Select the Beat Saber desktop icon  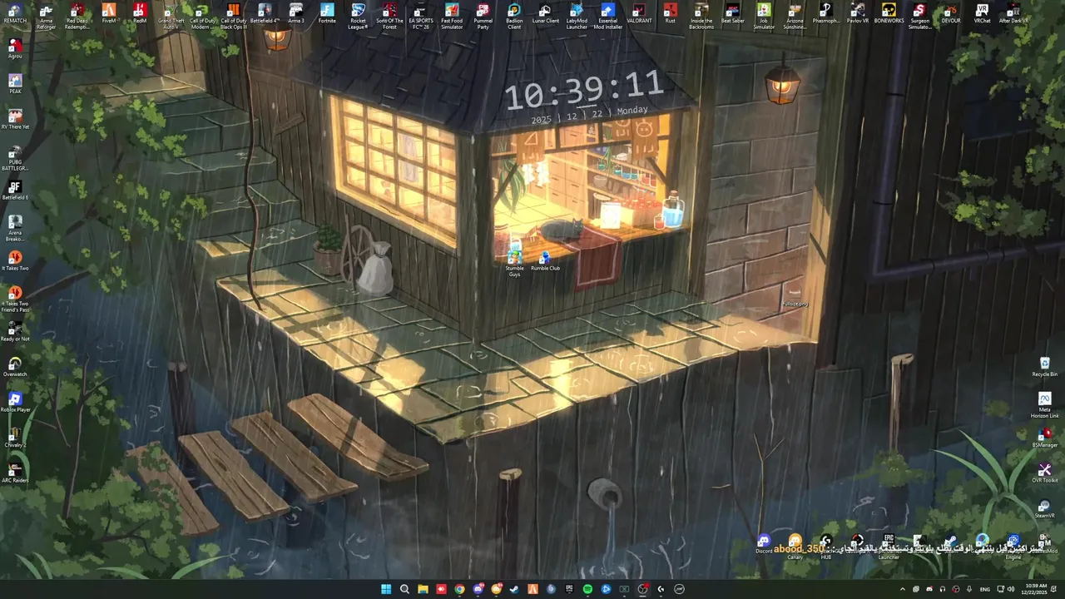coord(733,14)
